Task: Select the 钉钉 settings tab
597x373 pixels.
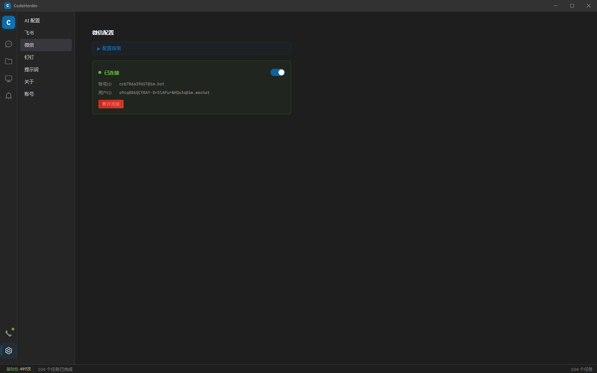Action: tap(46, 57)
